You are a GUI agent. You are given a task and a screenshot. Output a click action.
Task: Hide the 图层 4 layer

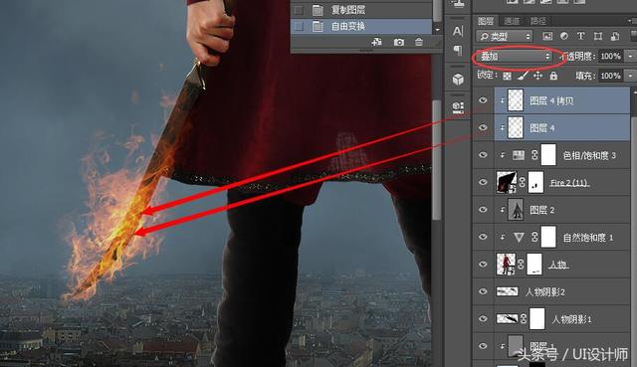pos(483,127)
